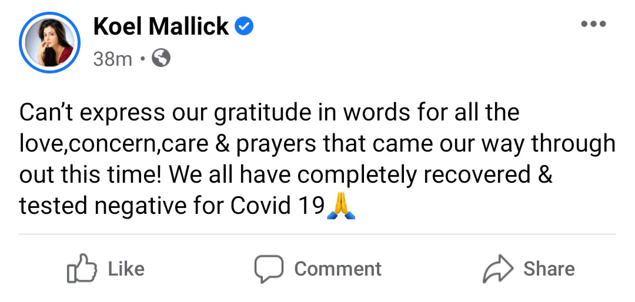Image resolution: width=635 pixels, height=302 pixels.
Task: Click the post's first line about gratitude
Action: (x=269, y=114)
